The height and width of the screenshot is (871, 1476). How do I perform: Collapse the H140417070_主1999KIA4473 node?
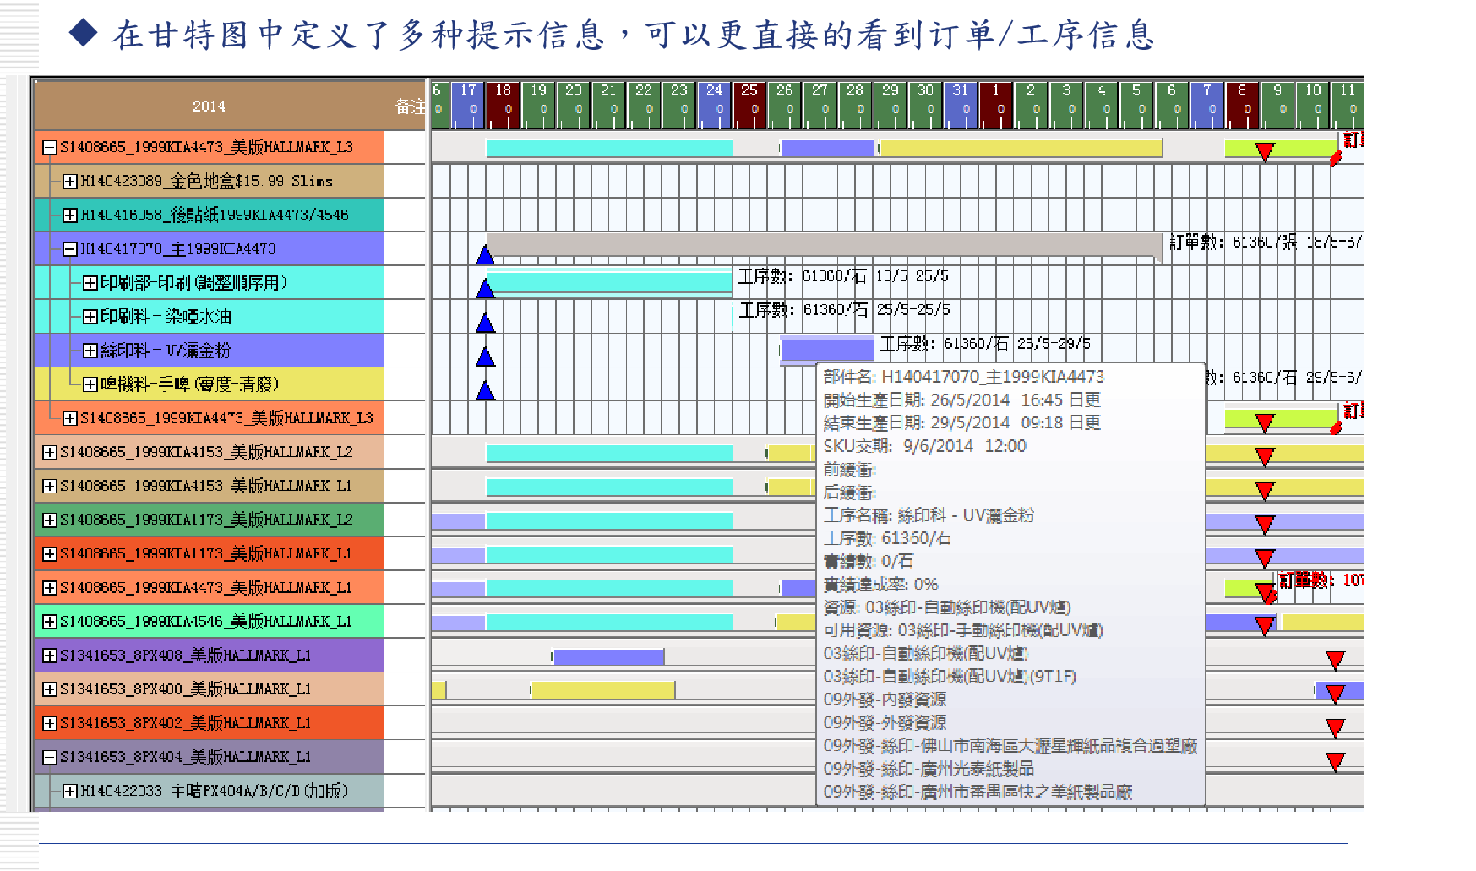(x=70, y=249)
